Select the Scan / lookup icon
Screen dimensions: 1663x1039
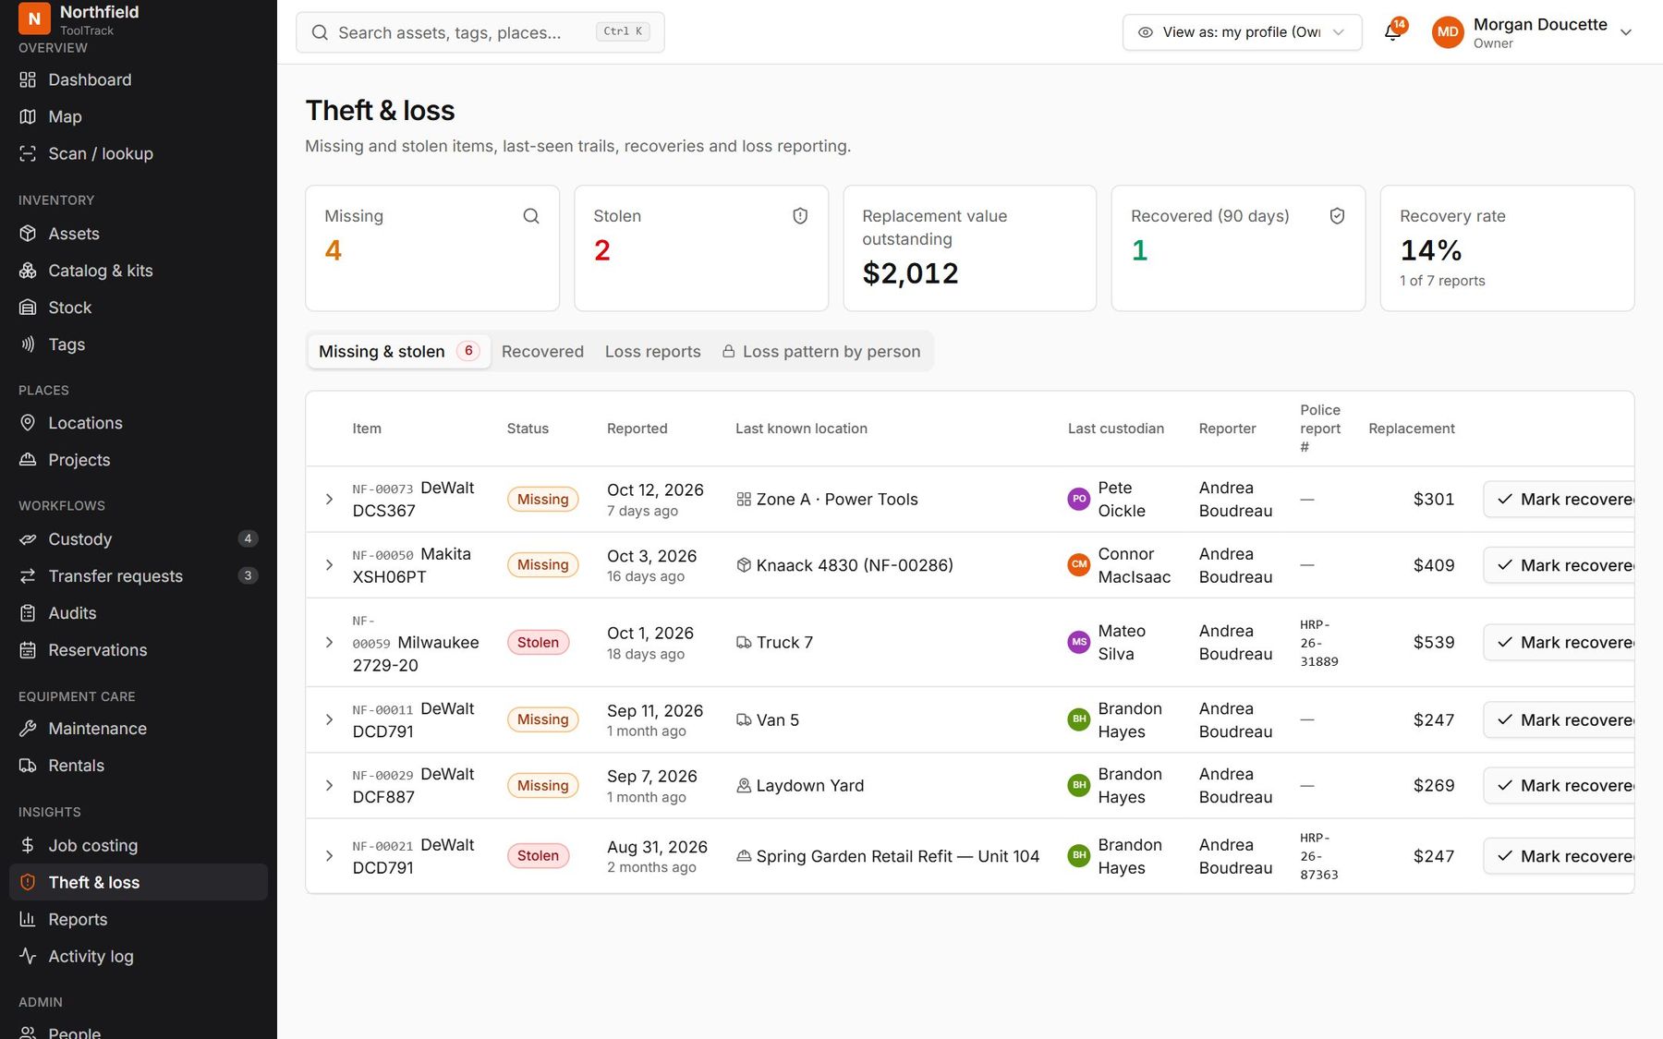(x=28, y=153)
